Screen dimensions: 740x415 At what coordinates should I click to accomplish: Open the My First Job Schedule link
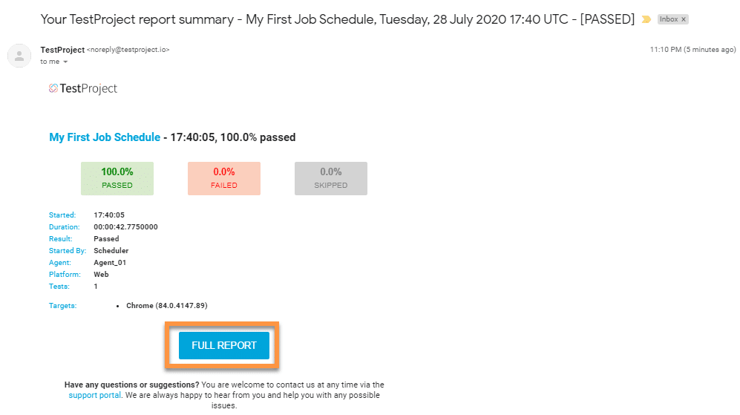(105, 137)
